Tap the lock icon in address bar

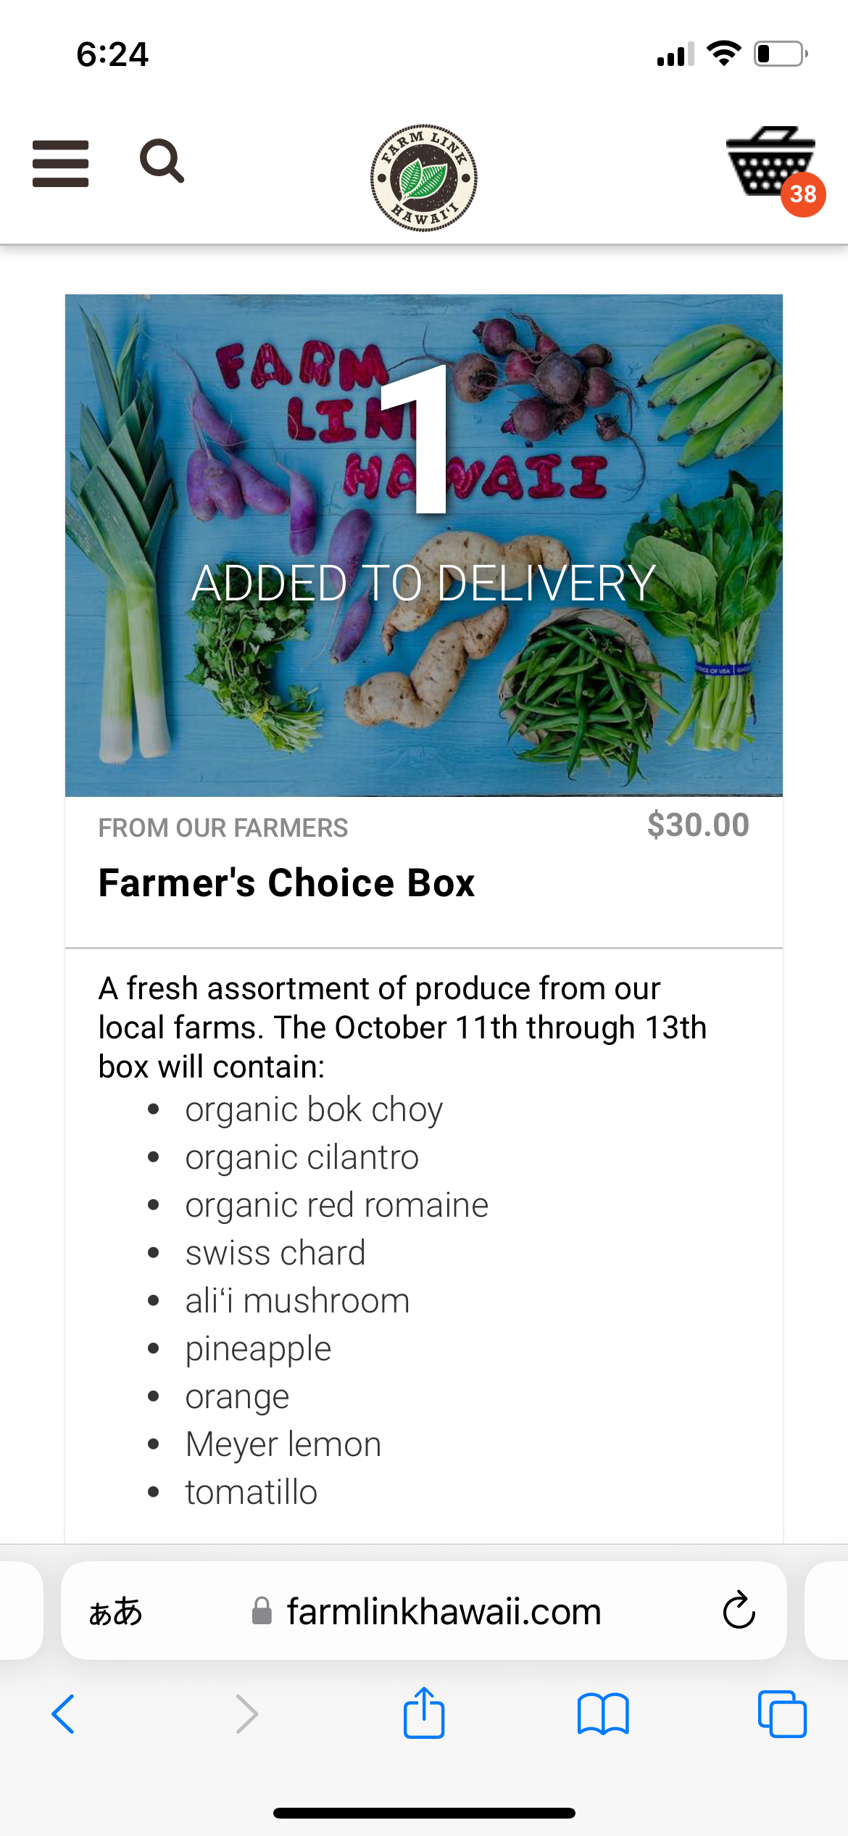(262, 1611)
